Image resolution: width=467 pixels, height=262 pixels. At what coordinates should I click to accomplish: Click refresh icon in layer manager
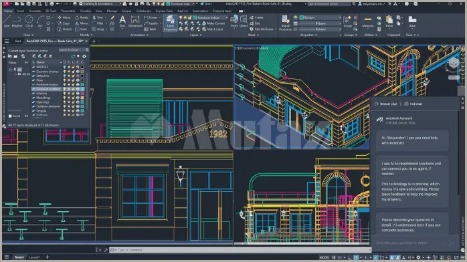click(73, 56)
